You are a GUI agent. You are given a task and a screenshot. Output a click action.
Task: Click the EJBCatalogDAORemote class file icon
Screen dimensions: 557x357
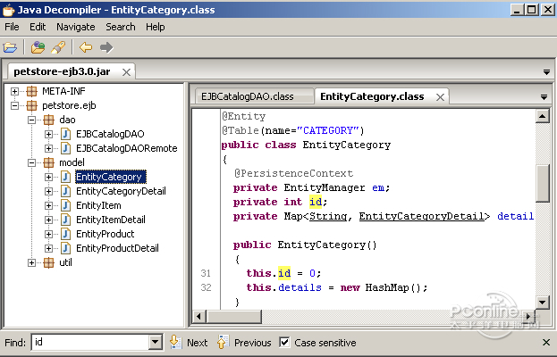(66, 148)
